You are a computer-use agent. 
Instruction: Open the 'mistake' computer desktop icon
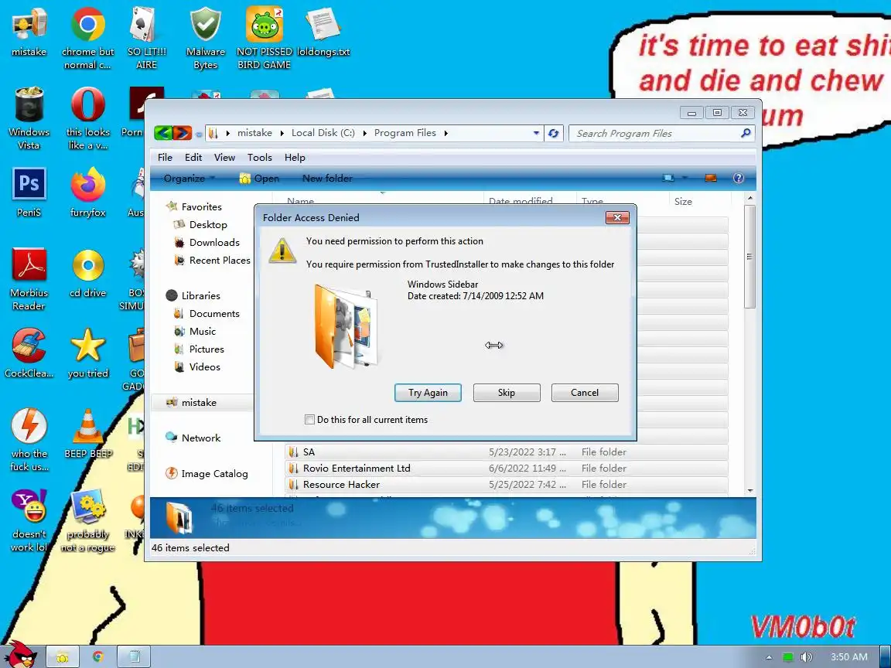29,33
